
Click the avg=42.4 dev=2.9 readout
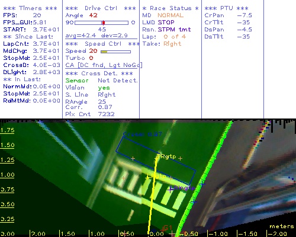[96, 36]
